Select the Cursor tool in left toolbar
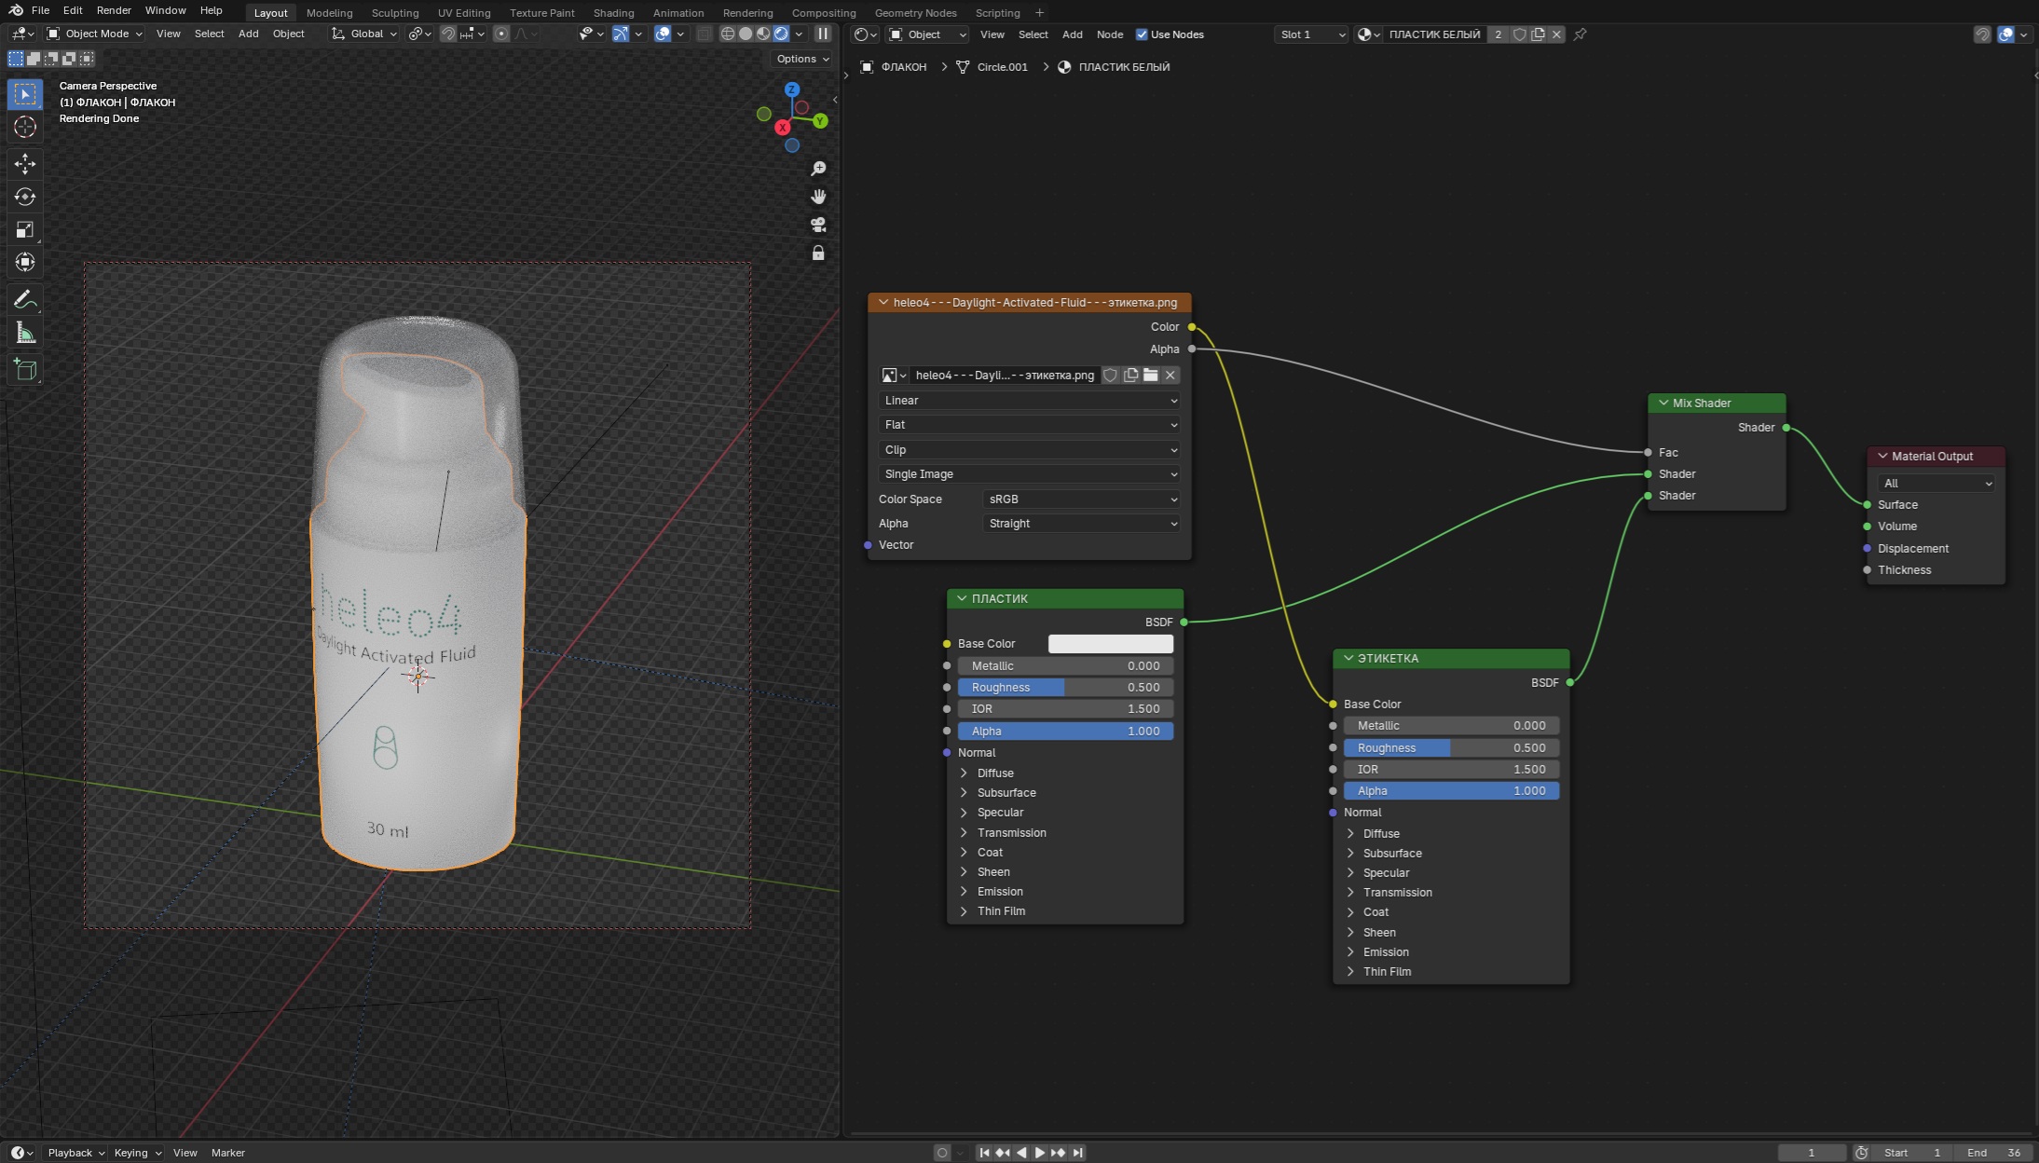This screenshot has width=2039, height=1163. point(25,127)
